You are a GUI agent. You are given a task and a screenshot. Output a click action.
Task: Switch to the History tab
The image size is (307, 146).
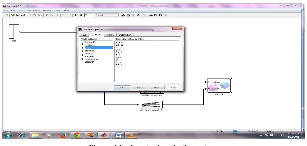click(x=110, y=35)
